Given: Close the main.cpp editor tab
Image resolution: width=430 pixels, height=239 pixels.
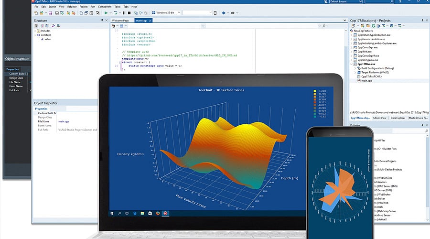Looking at the screenshot, I should click(150, 21).
